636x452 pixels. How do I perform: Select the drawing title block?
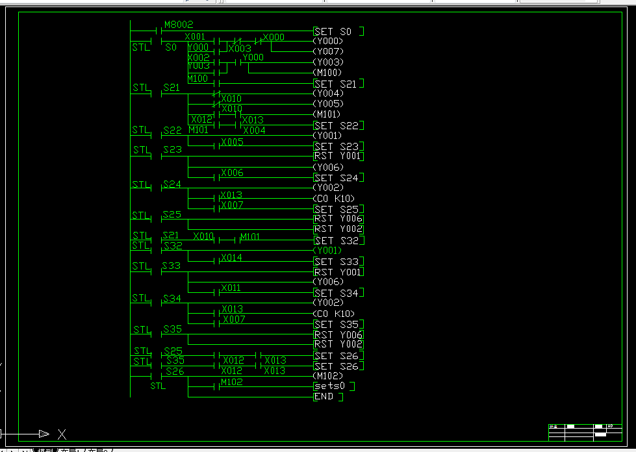[585, 433]
